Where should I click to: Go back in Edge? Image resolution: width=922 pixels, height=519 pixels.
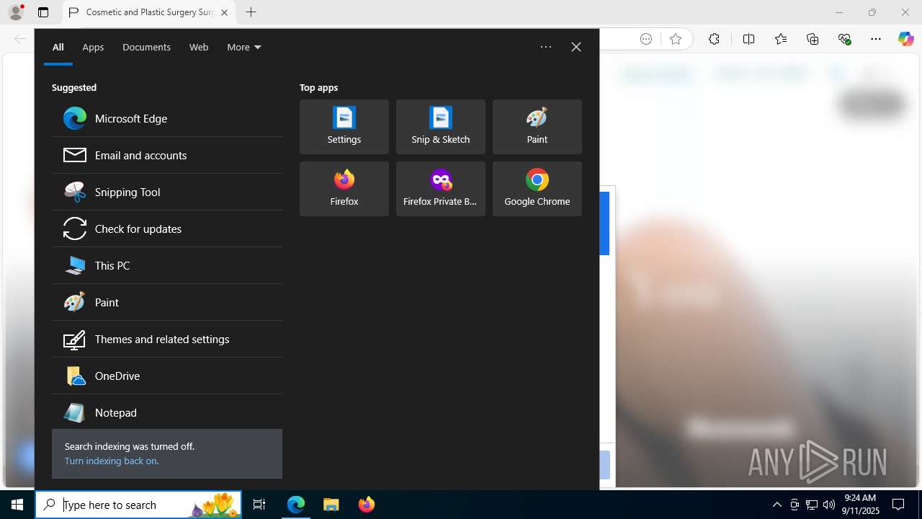[x=20, y=40]
